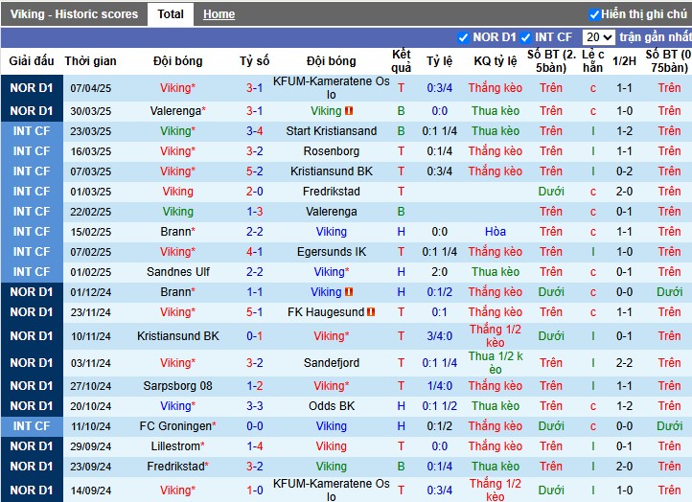Click the 3-4 score versus Start Kristiansand
This screenshot has width=692, height=502.
pos(255,131)
